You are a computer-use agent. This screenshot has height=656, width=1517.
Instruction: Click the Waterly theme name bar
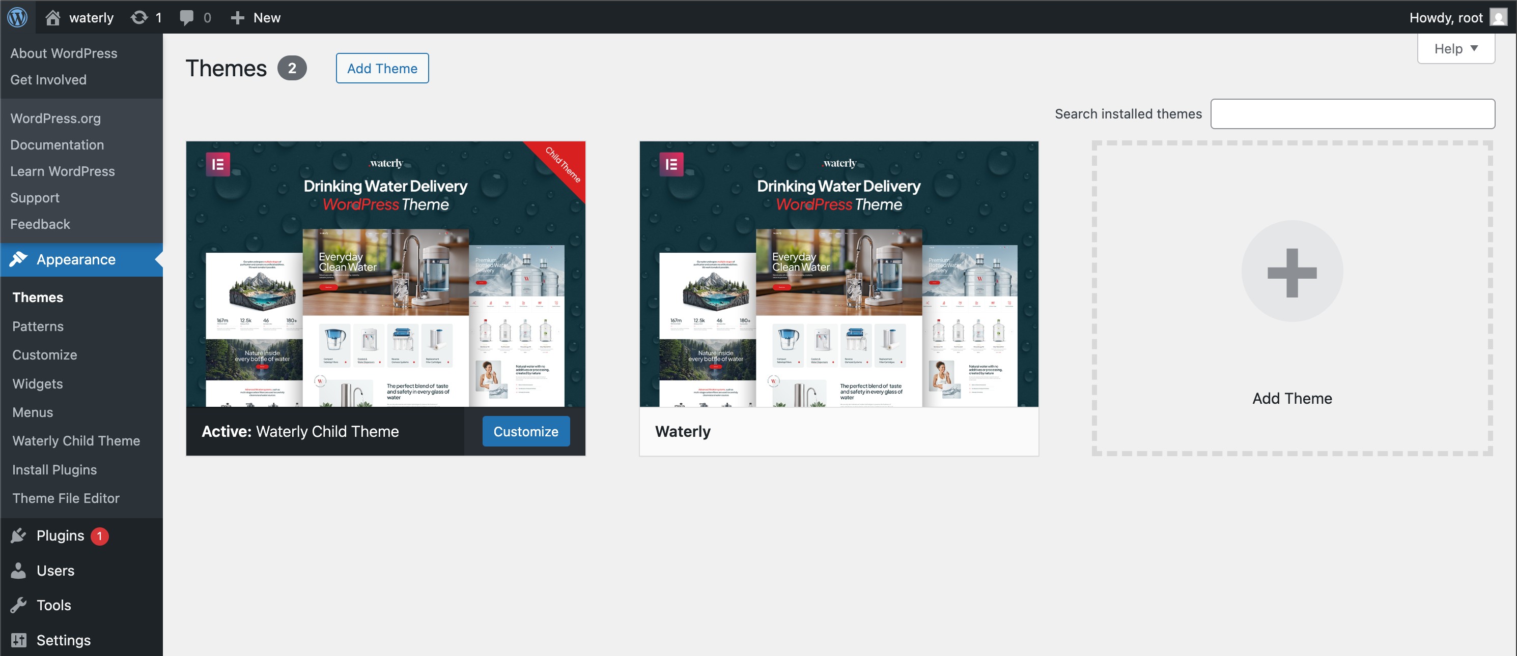coord(839,431)
